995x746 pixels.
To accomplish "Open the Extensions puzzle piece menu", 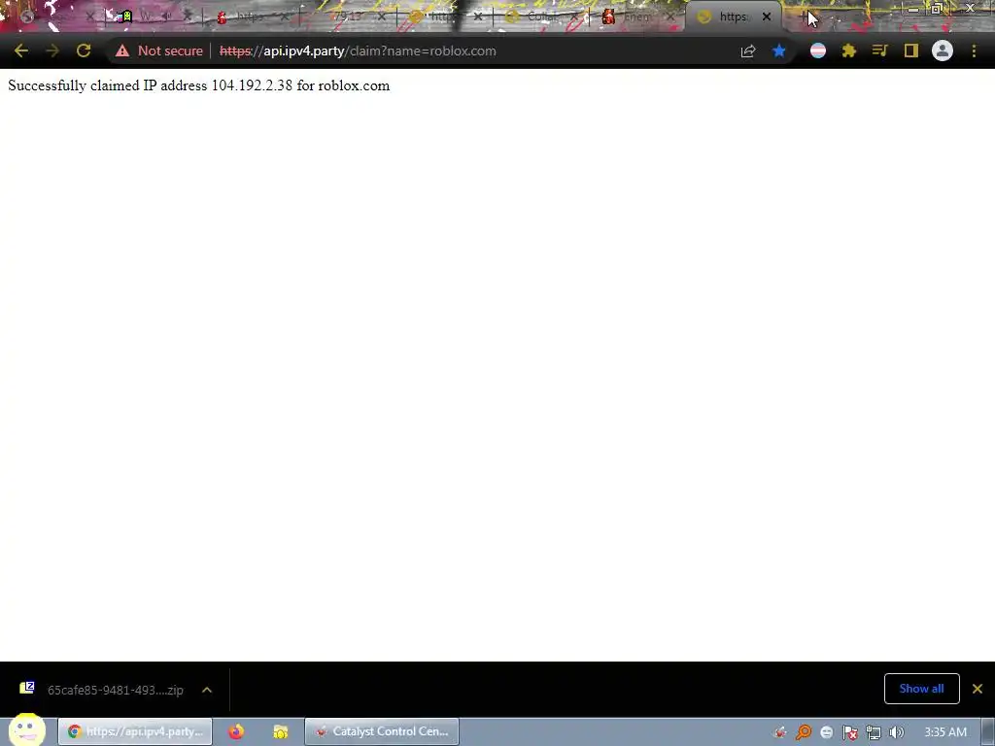I will point(849,51).
